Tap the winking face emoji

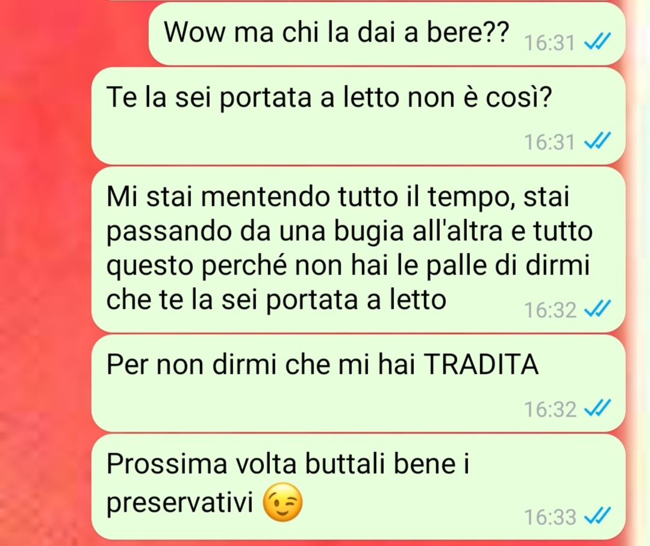[283, 501]
